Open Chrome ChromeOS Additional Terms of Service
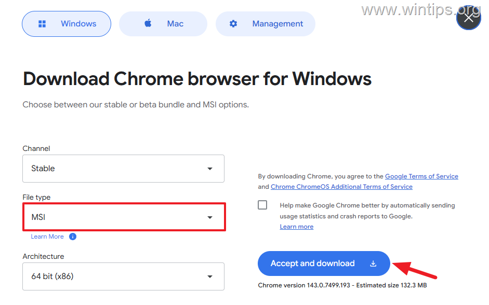Viewport: 489px width, 305px height. [x=341, y=187]
